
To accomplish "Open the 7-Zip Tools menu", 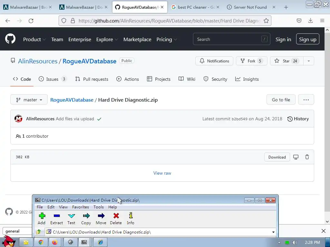I will [x=99, y=207].
